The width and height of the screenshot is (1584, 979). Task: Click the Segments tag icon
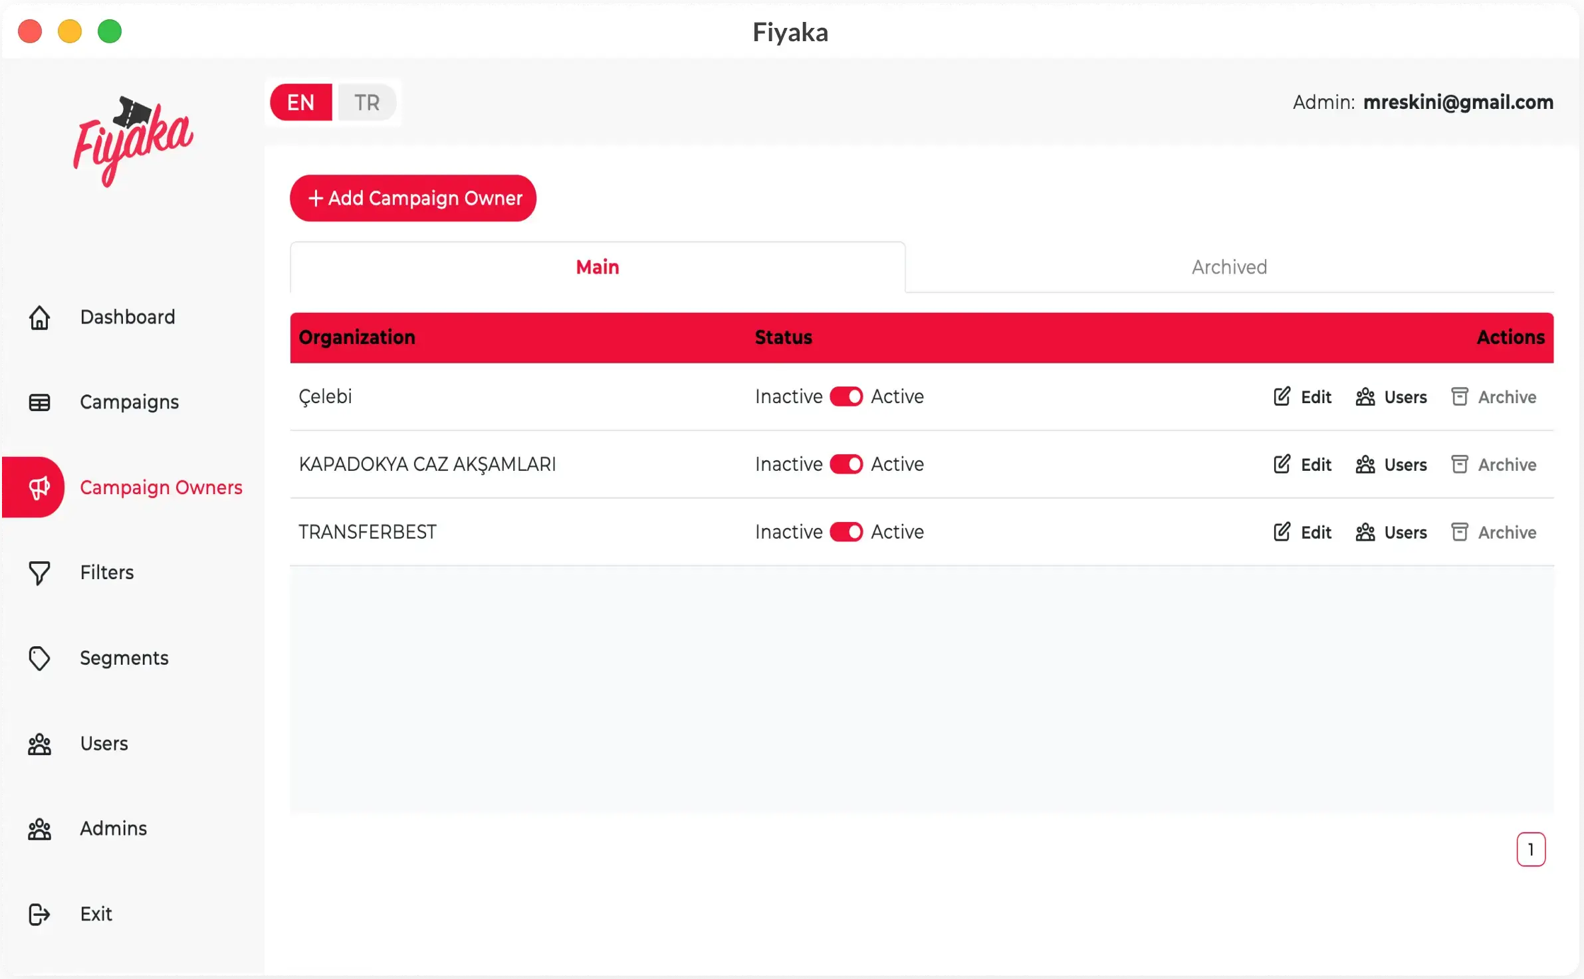click(x=39, y=658)
